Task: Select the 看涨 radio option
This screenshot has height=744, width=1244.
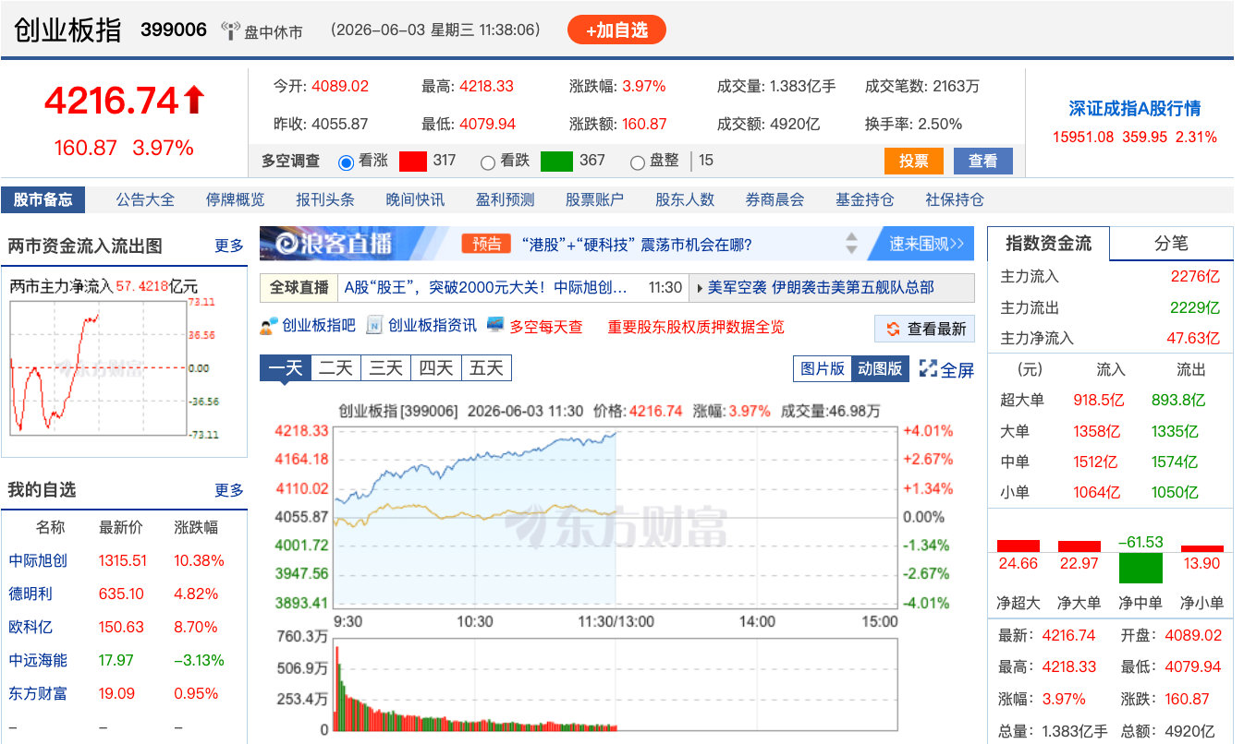Action: [347, 162]
